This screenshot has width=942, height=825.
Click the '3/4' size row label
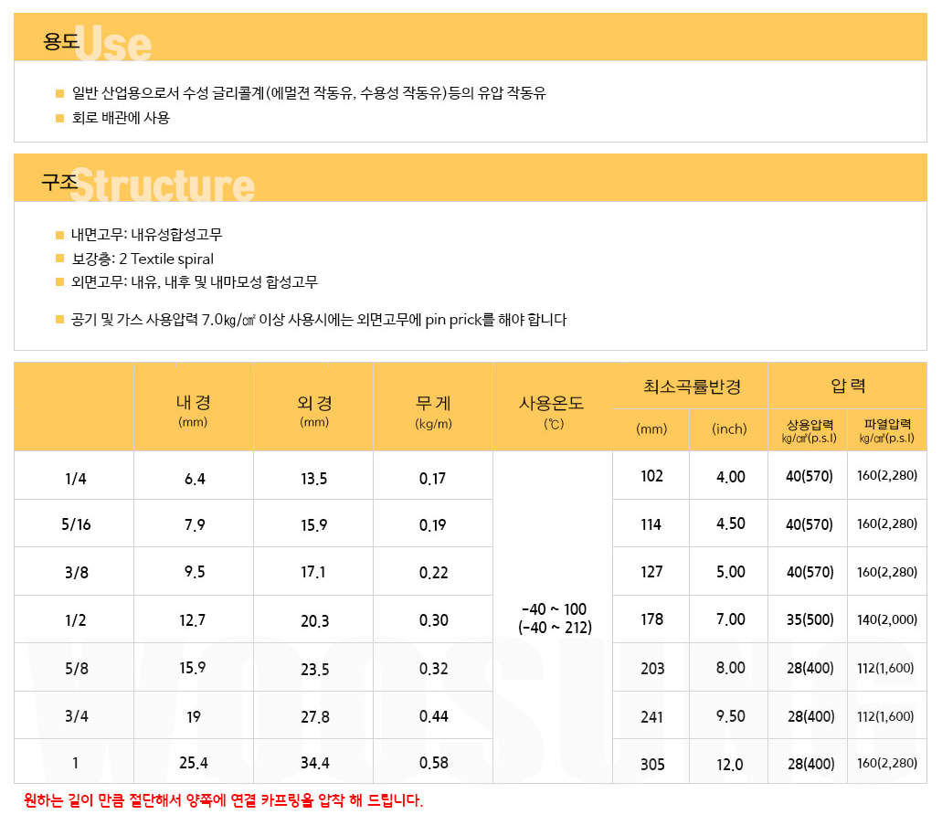(77, 716)
